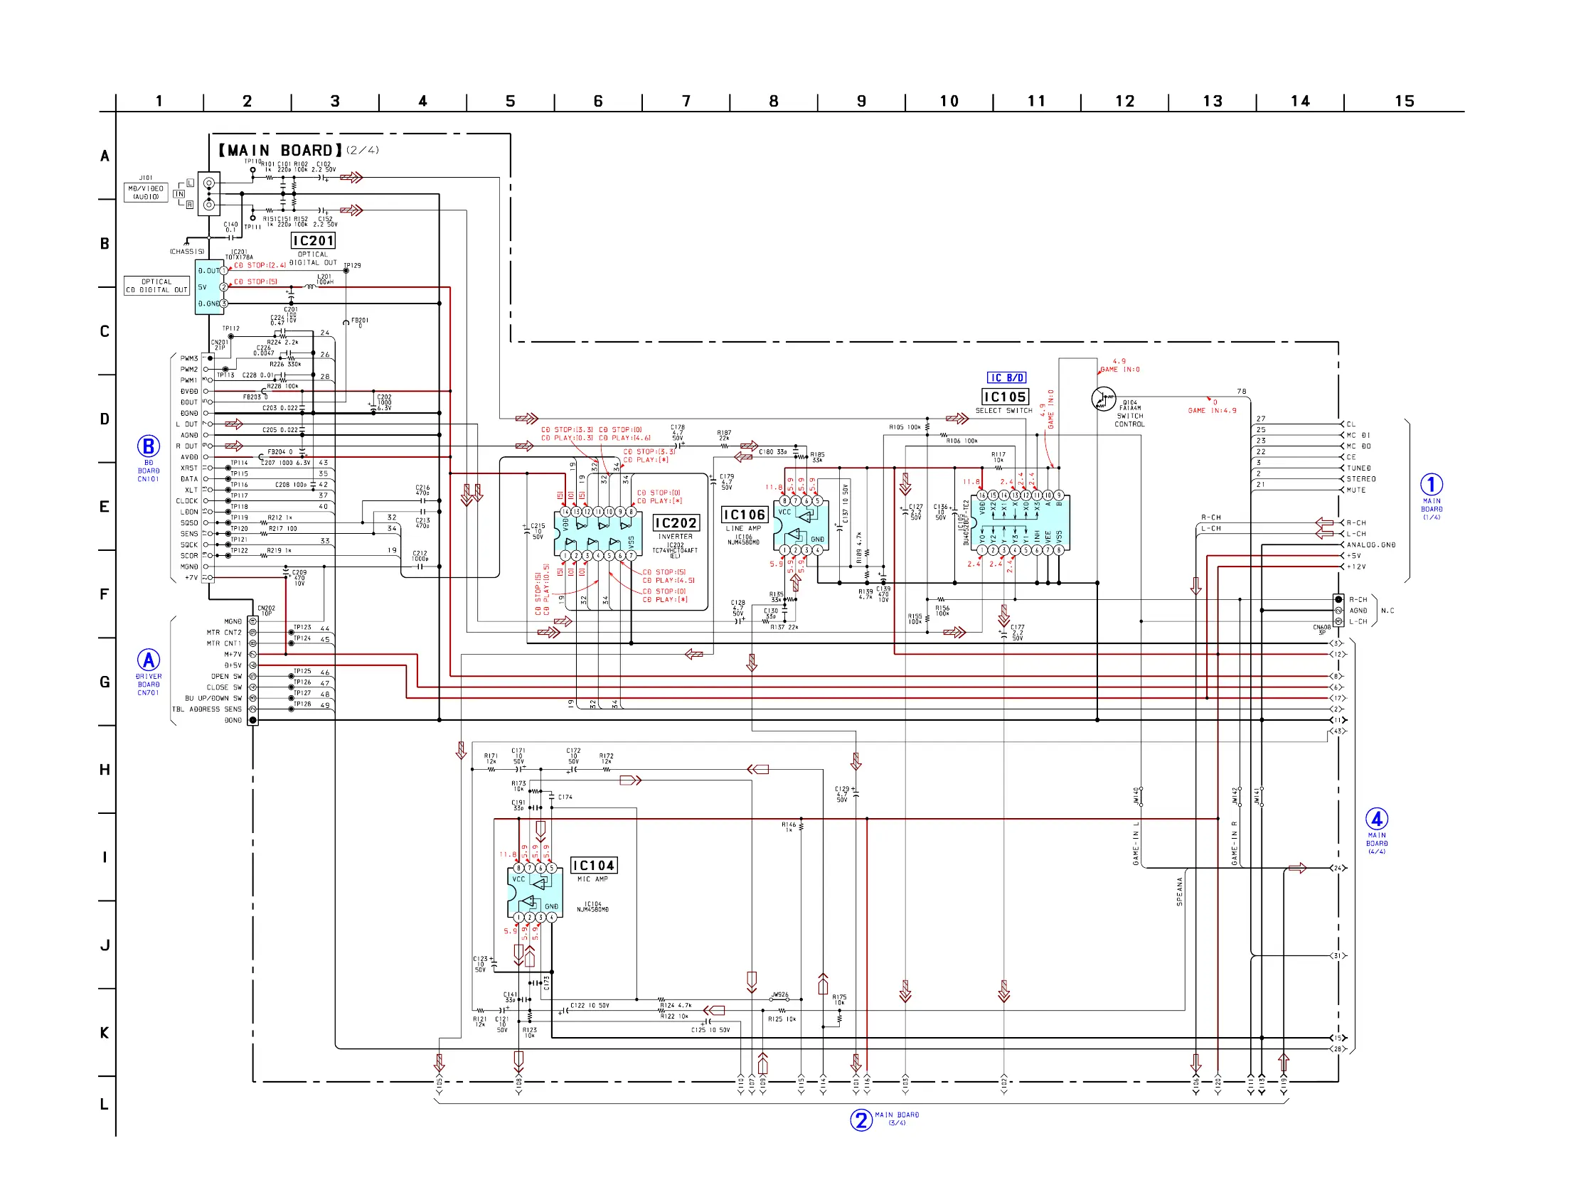Image resolution: width=1593 pixels, height=1197 pixels.
Task: Click the IC201 optical output module
Action: [208, 287]
